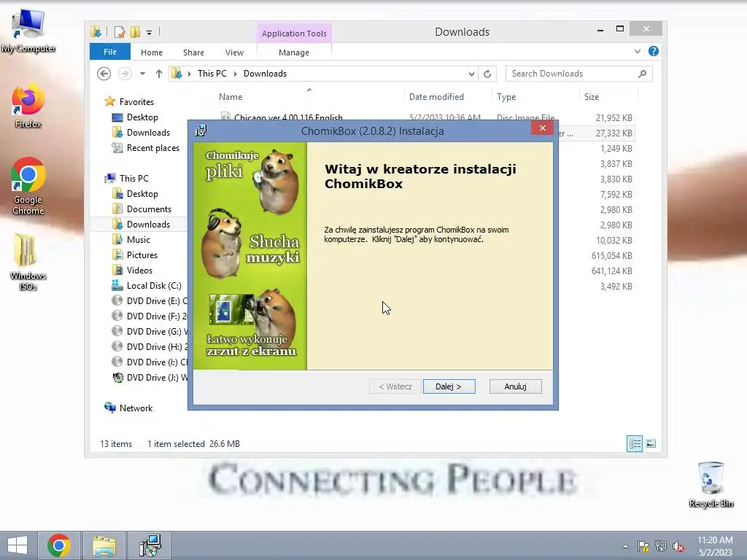This screenshot has height=560, width=747.
Task: Sort by Size column header
Action: click(x=592, y=97)
